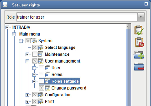Viewport: 151px width, 106px height.
Task: Click the scrollbar up arrow
Action: 128,26
